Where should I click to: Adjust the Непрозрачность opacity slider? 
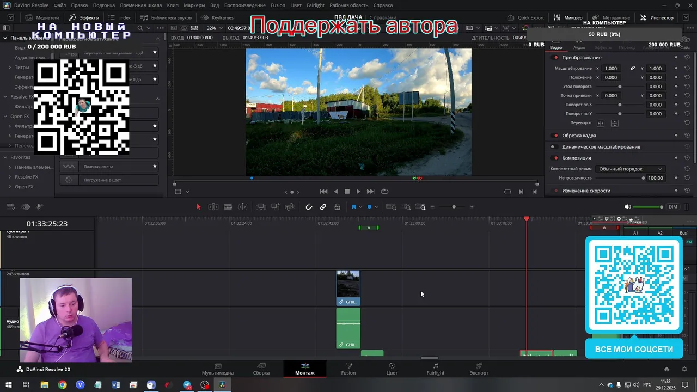[643, 178]
